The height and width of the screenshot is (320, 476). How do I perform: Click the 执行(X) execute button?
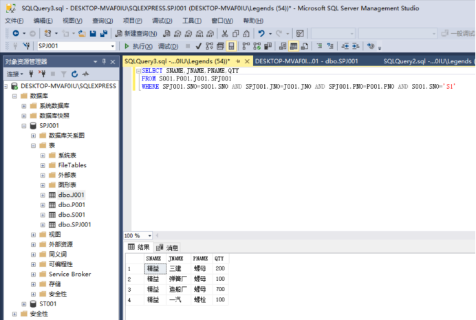coord(138,46)
